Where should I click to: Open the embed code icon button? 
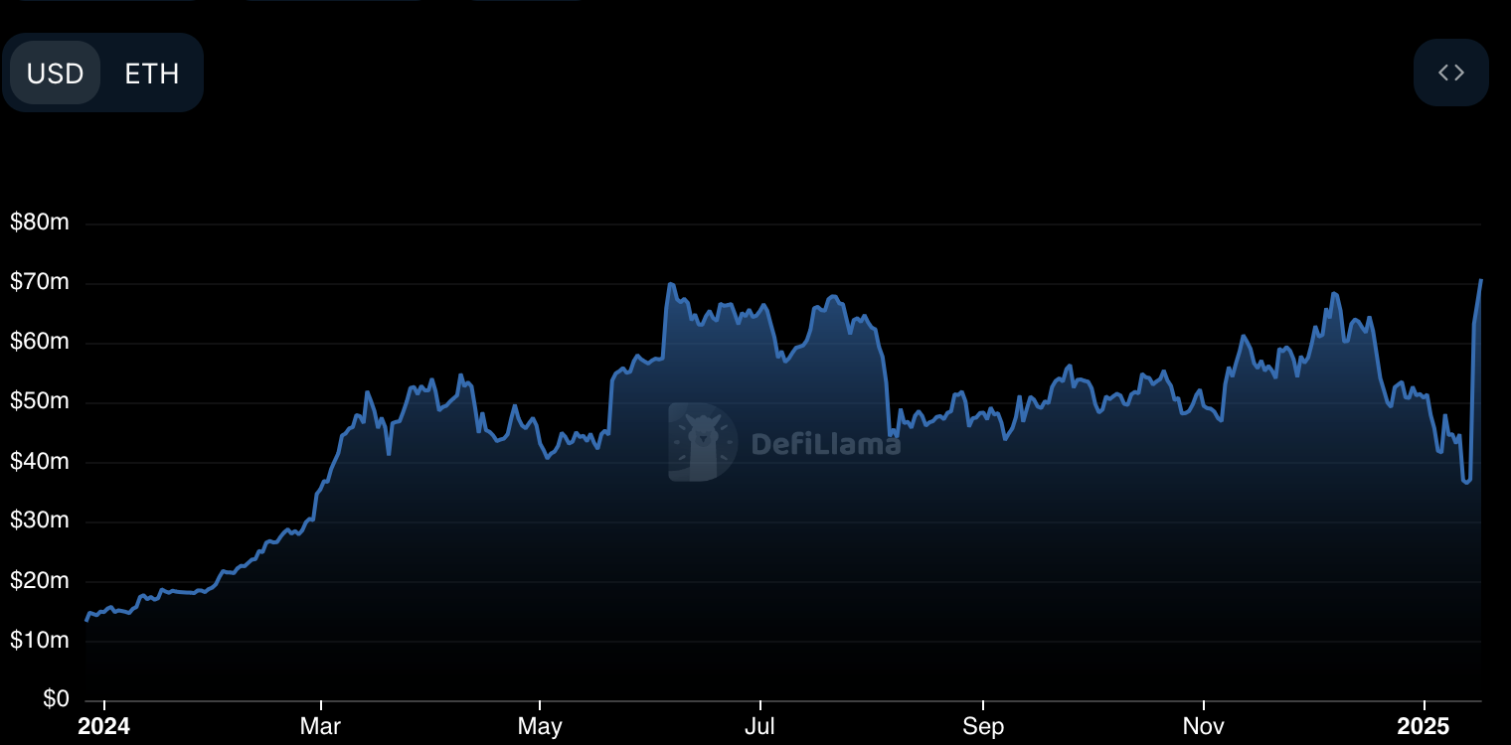[x=1450, y=73]
